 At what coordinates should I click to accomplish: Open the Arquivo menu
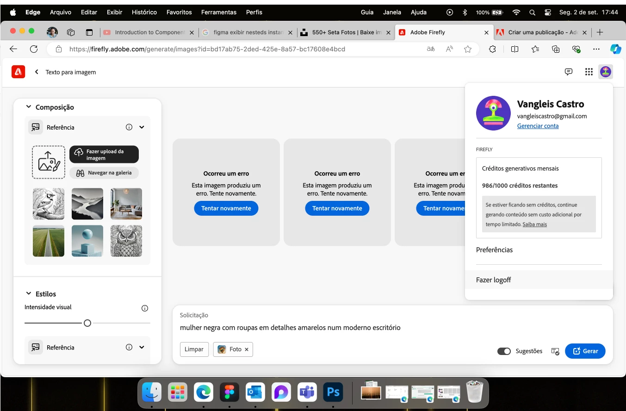[x=61, y=12]
